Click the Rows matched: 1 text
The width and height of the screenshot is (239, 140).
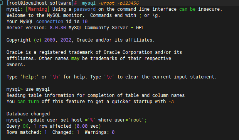coord(27,132)
